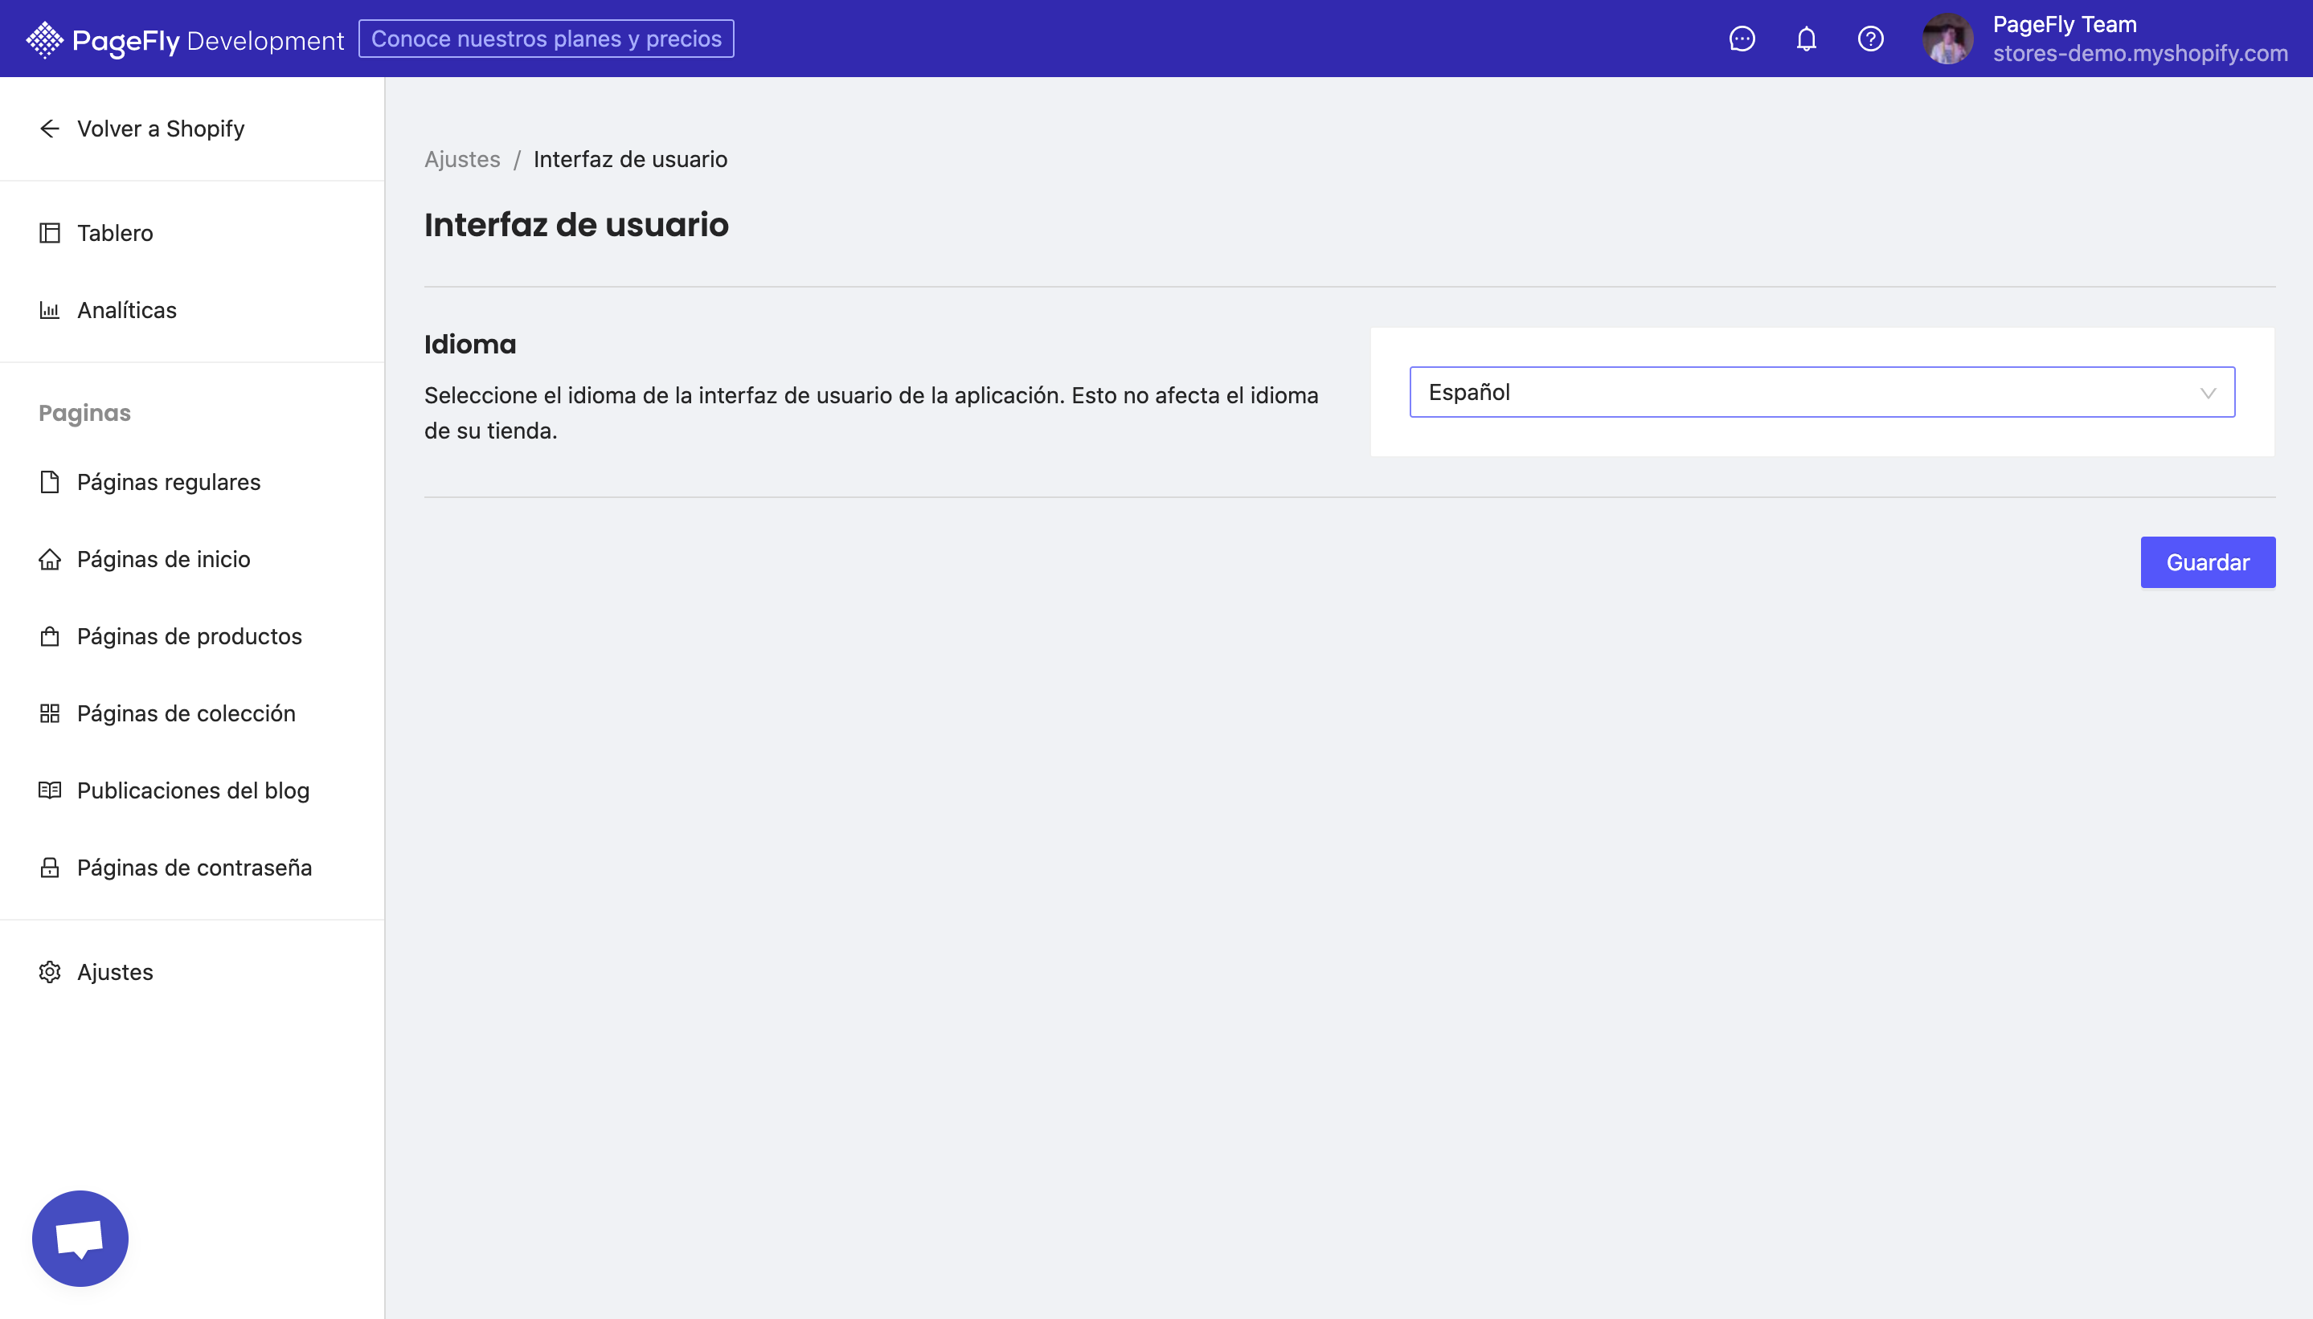Click the stores-demo.myshopify.com account text
Screen dimensions: 2313x1319
point(2140,54)
